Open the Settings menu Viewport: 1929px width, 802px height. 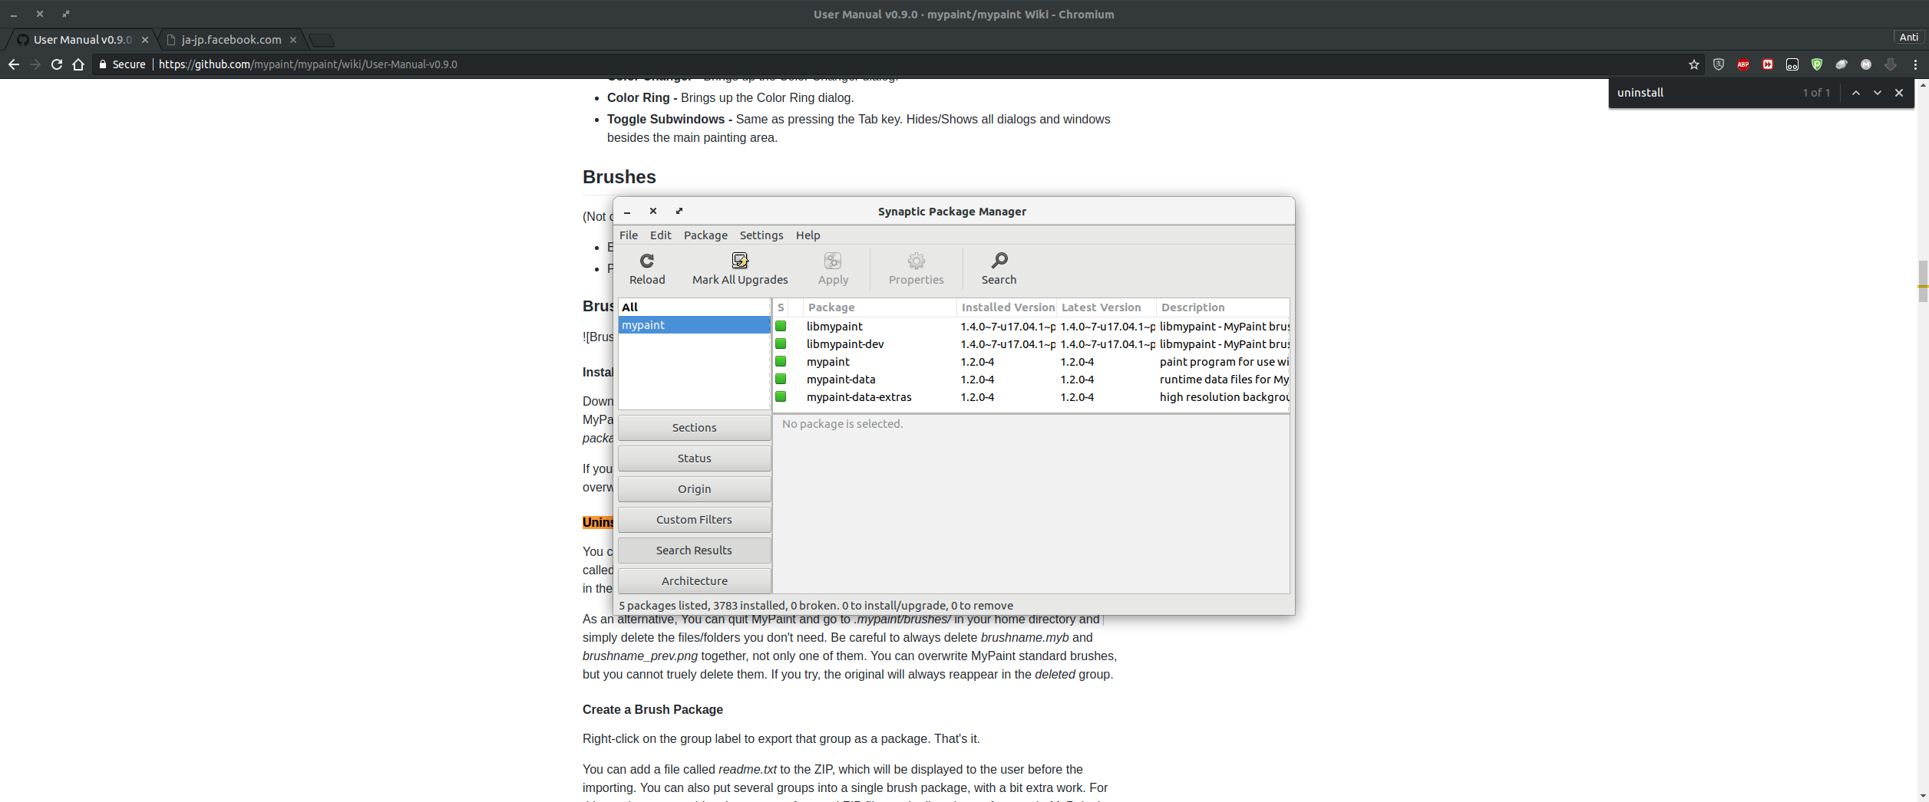click(761, 235)
